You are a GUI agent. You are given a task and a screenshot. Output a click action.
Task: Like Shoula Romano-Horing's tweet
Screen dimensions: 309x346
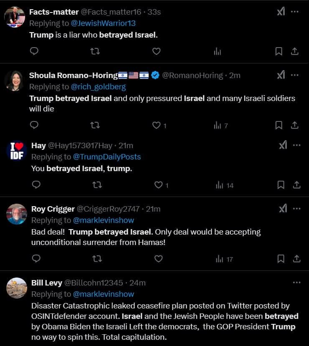(x=157, y=125)
